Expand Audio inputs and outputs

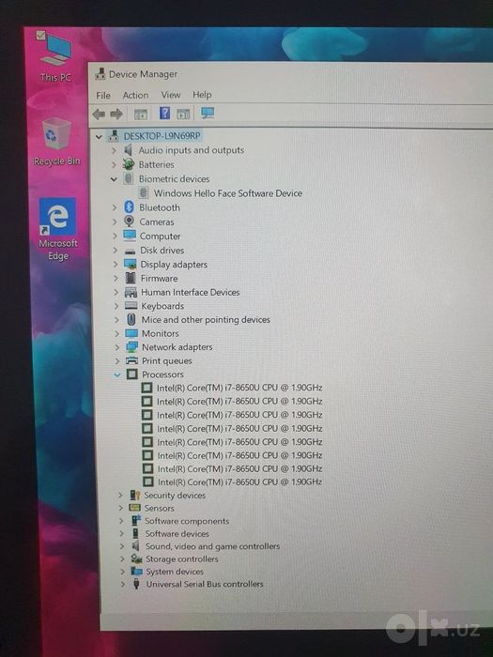pos(114,150)
